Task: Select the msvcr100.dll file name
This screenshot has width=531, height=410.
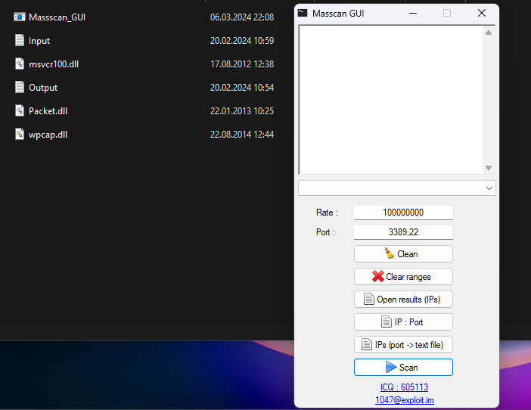Action: pos(54,64)
